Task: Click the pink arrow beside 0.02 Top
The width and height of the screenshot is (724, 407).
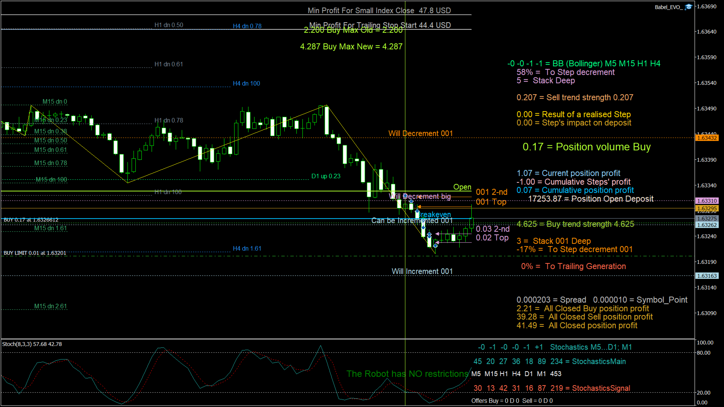Action: point(437,242)
